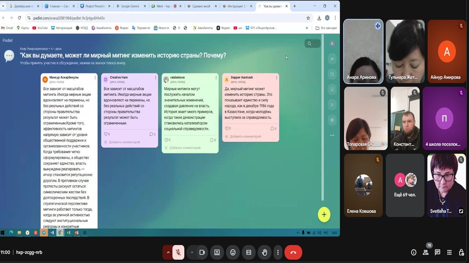Unmute the microphone in the Meet toolbar

pos(178,252)
